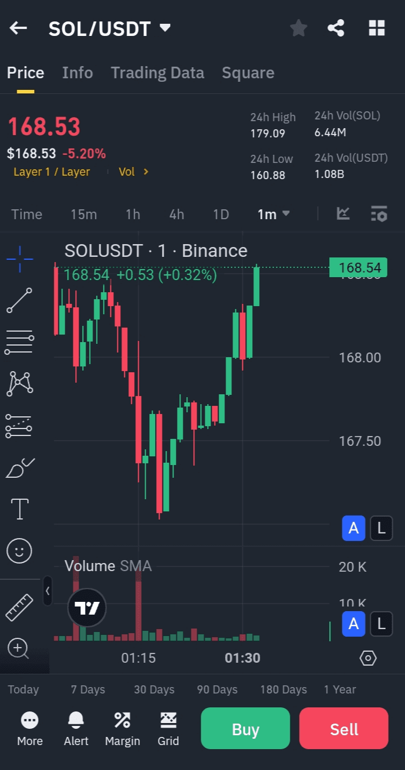Open the emoji sticker tool

20,550
